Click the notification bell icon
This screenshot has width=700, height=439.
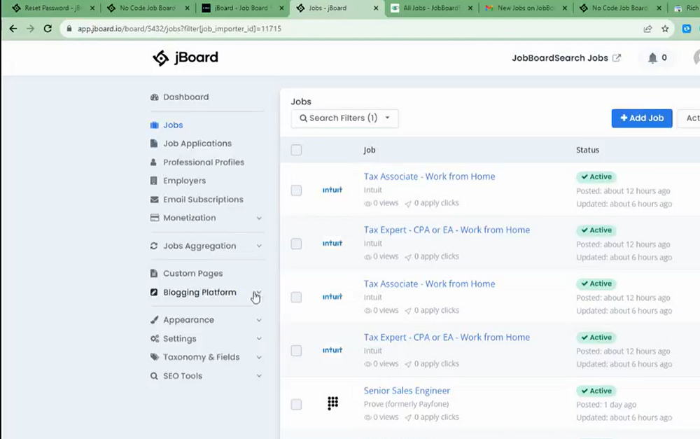652,58
